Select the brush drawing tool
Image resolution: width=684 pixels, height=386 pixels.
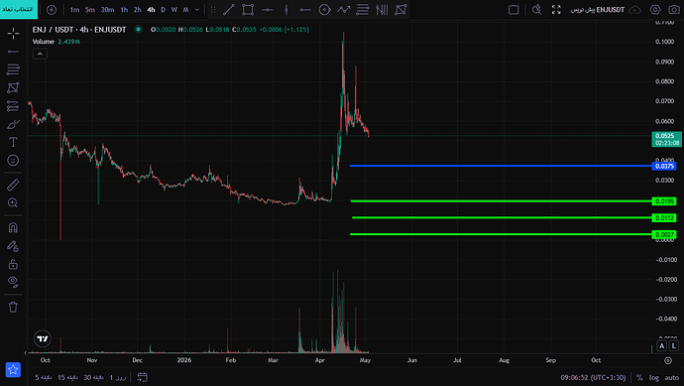tap(13, 124)
